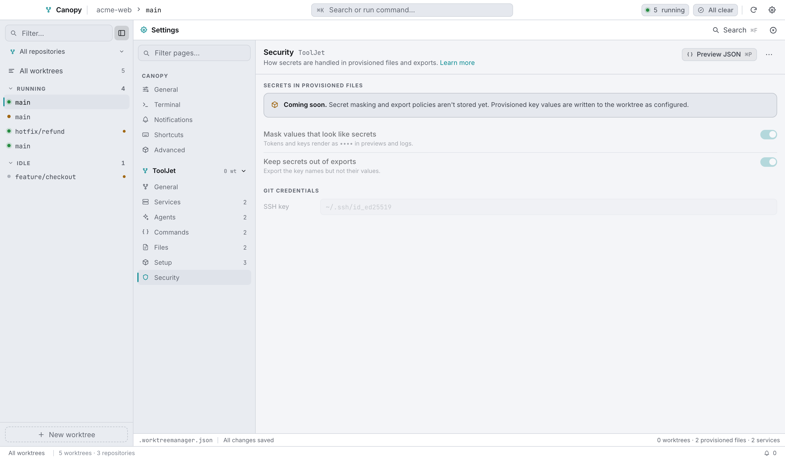Click the Settings header gear icon

point(144,30)
